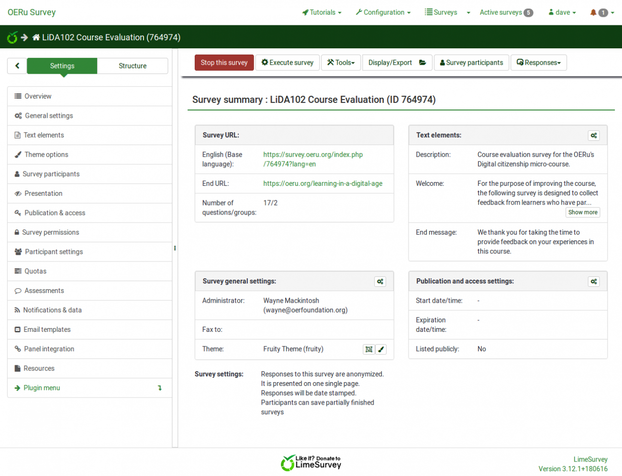Open the survey.oeru.org survey URL link

click(x=313, y=159)
